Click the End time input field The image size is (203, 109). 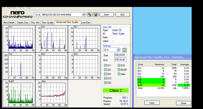click(x=120, y=60)
